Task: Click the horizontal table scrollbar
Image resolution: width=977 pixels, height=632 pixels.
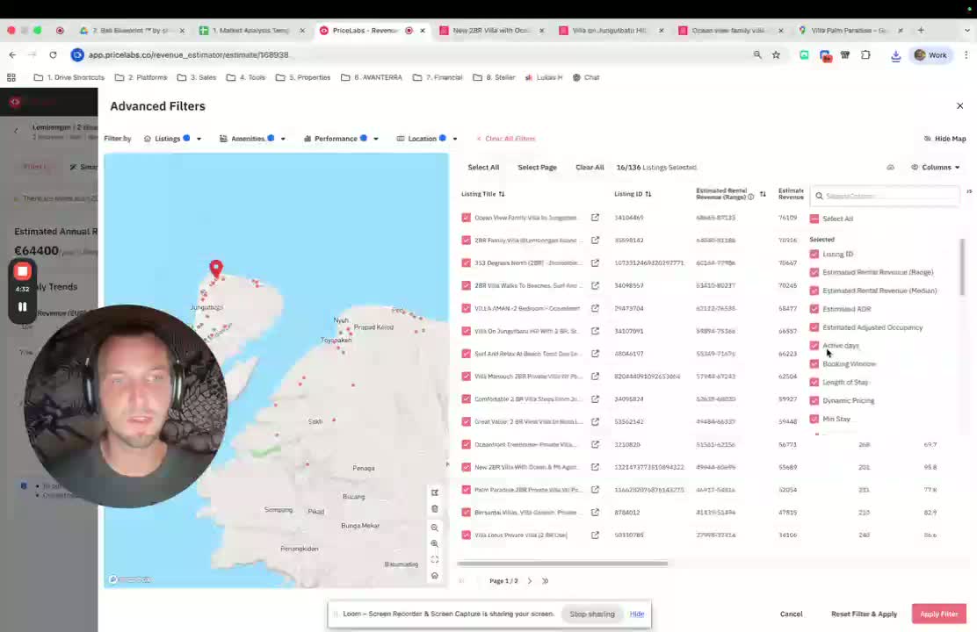Action: pos(562,564)
